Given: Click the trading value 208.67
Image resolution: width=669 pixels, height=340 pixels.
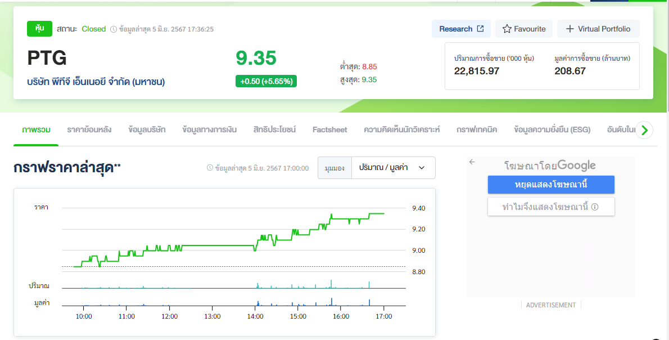Looking at the screenshot, I should (570, 71).
